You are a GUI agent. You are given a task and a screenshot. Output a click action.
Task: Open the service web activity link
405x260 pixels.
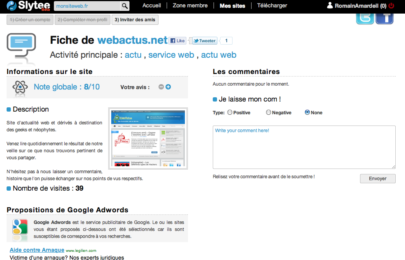[171, 55]
